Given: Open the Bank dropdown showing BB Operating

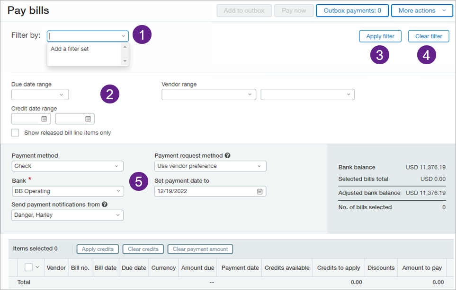Looking at the screenshot, I should coord(67,191).
